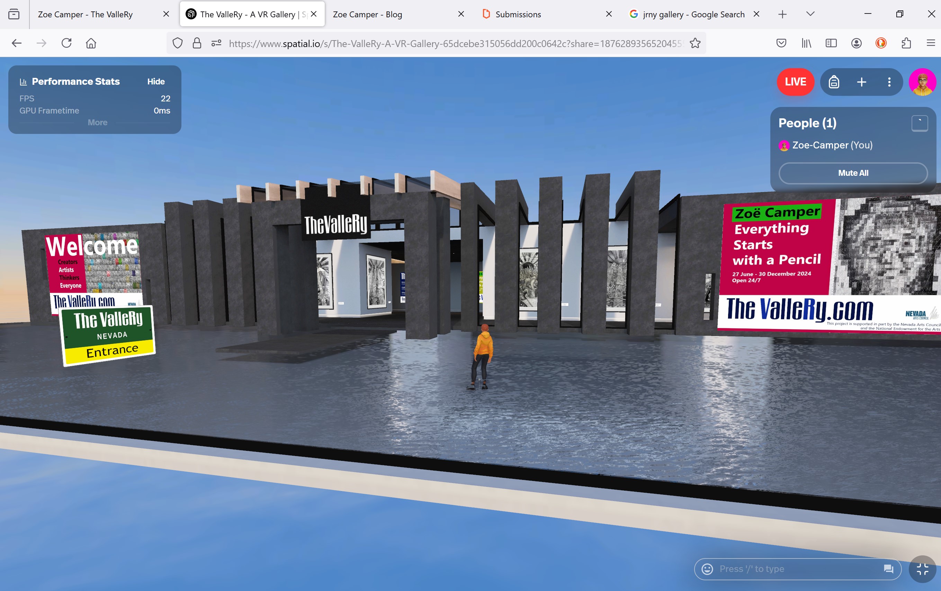This screenshot has width=941, height=591.
Task: Open the backpack inventory icon
Action: (834, 82)
